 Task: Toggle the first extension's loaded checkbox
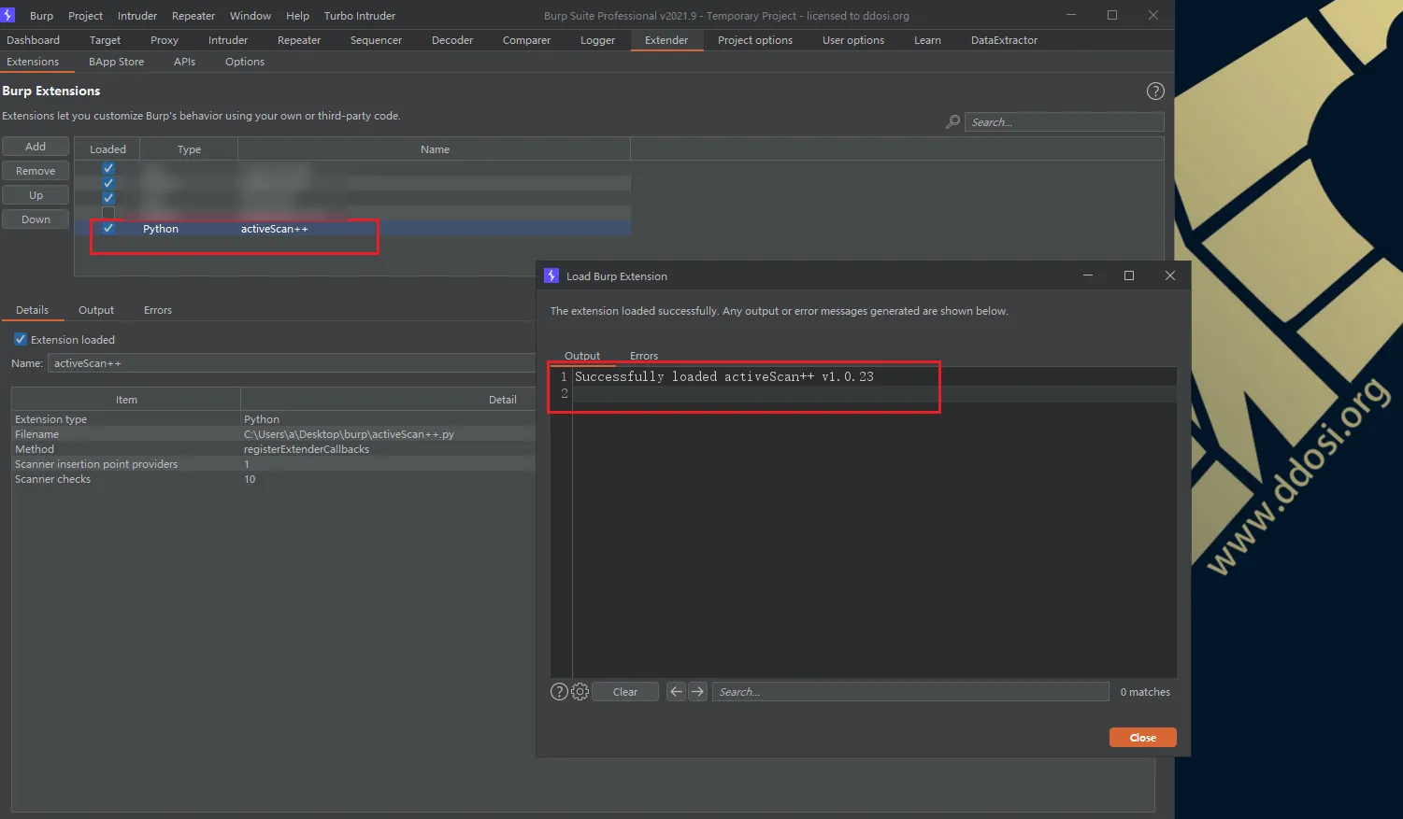click(108, 168)
